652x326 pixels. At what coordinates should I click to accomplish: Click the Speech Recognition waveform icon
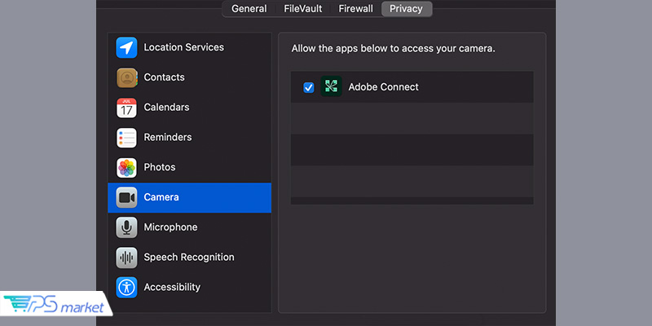tap(126, 258)
